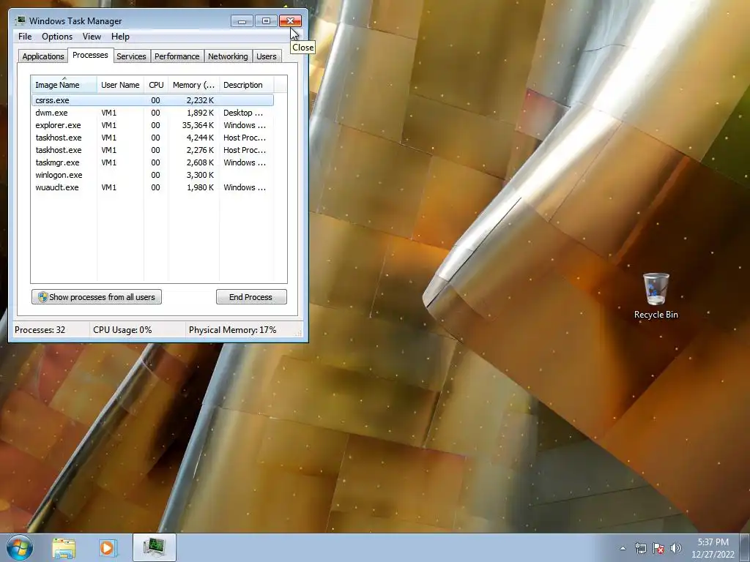Viewport: 750px width, 562px height.
Task: Select the Processes tab
Action: (90, 55)
